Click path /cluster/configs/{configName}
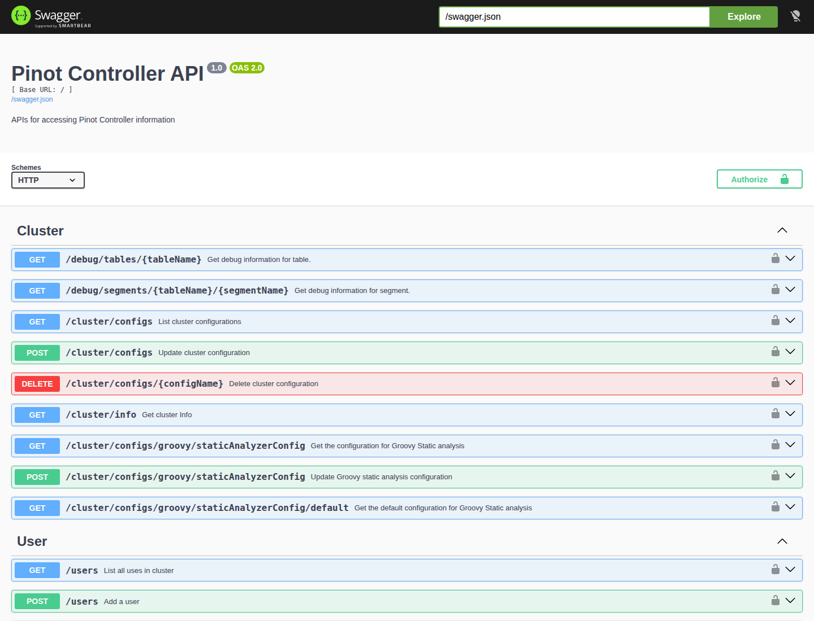This screenshot has width=814, height=621. pos(144,383)
